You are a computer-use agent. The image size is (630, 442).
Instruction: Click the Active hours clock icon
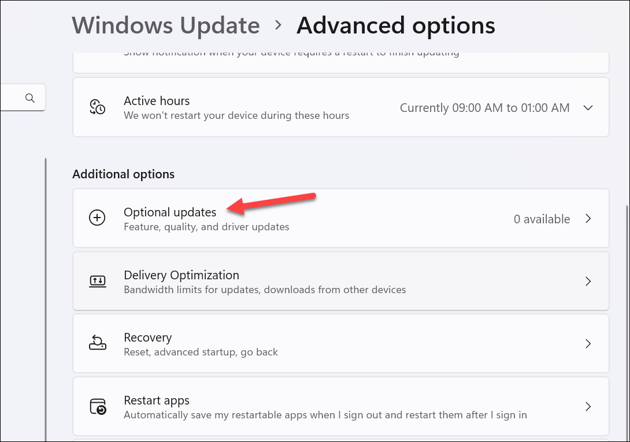[x=98, y=107]
